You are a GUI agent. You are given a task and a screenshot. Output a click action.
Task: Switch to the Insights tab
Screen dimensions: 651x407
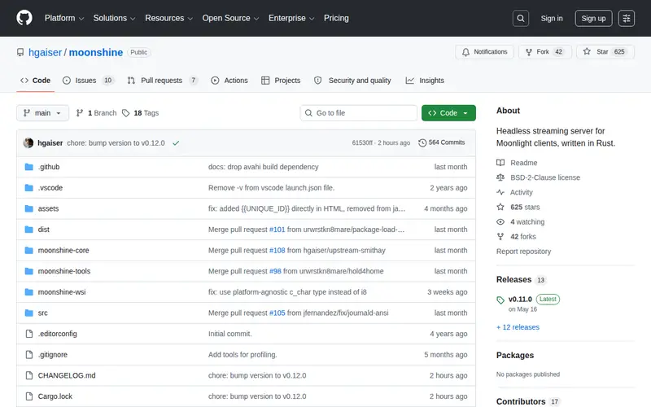(425, 81)
